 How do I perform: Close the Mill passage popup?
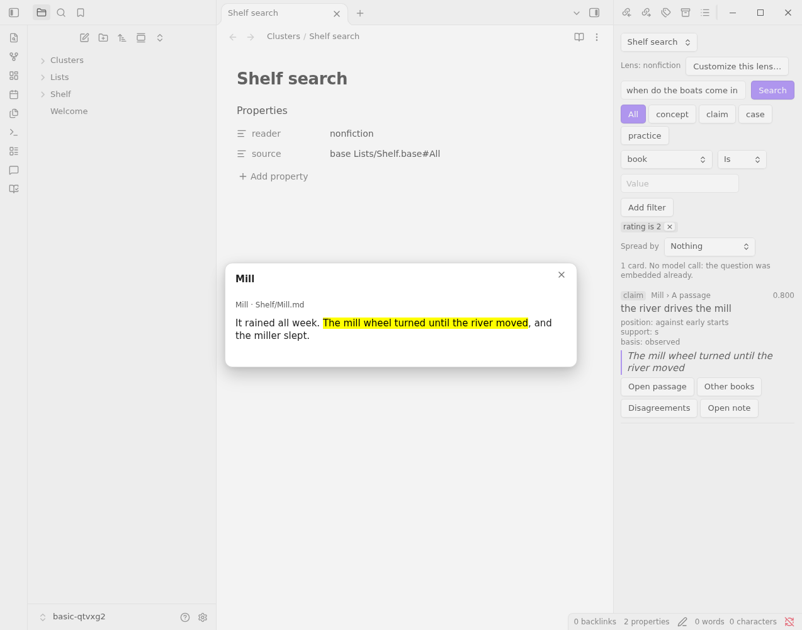pyautogui.click(x=562, y=275)
